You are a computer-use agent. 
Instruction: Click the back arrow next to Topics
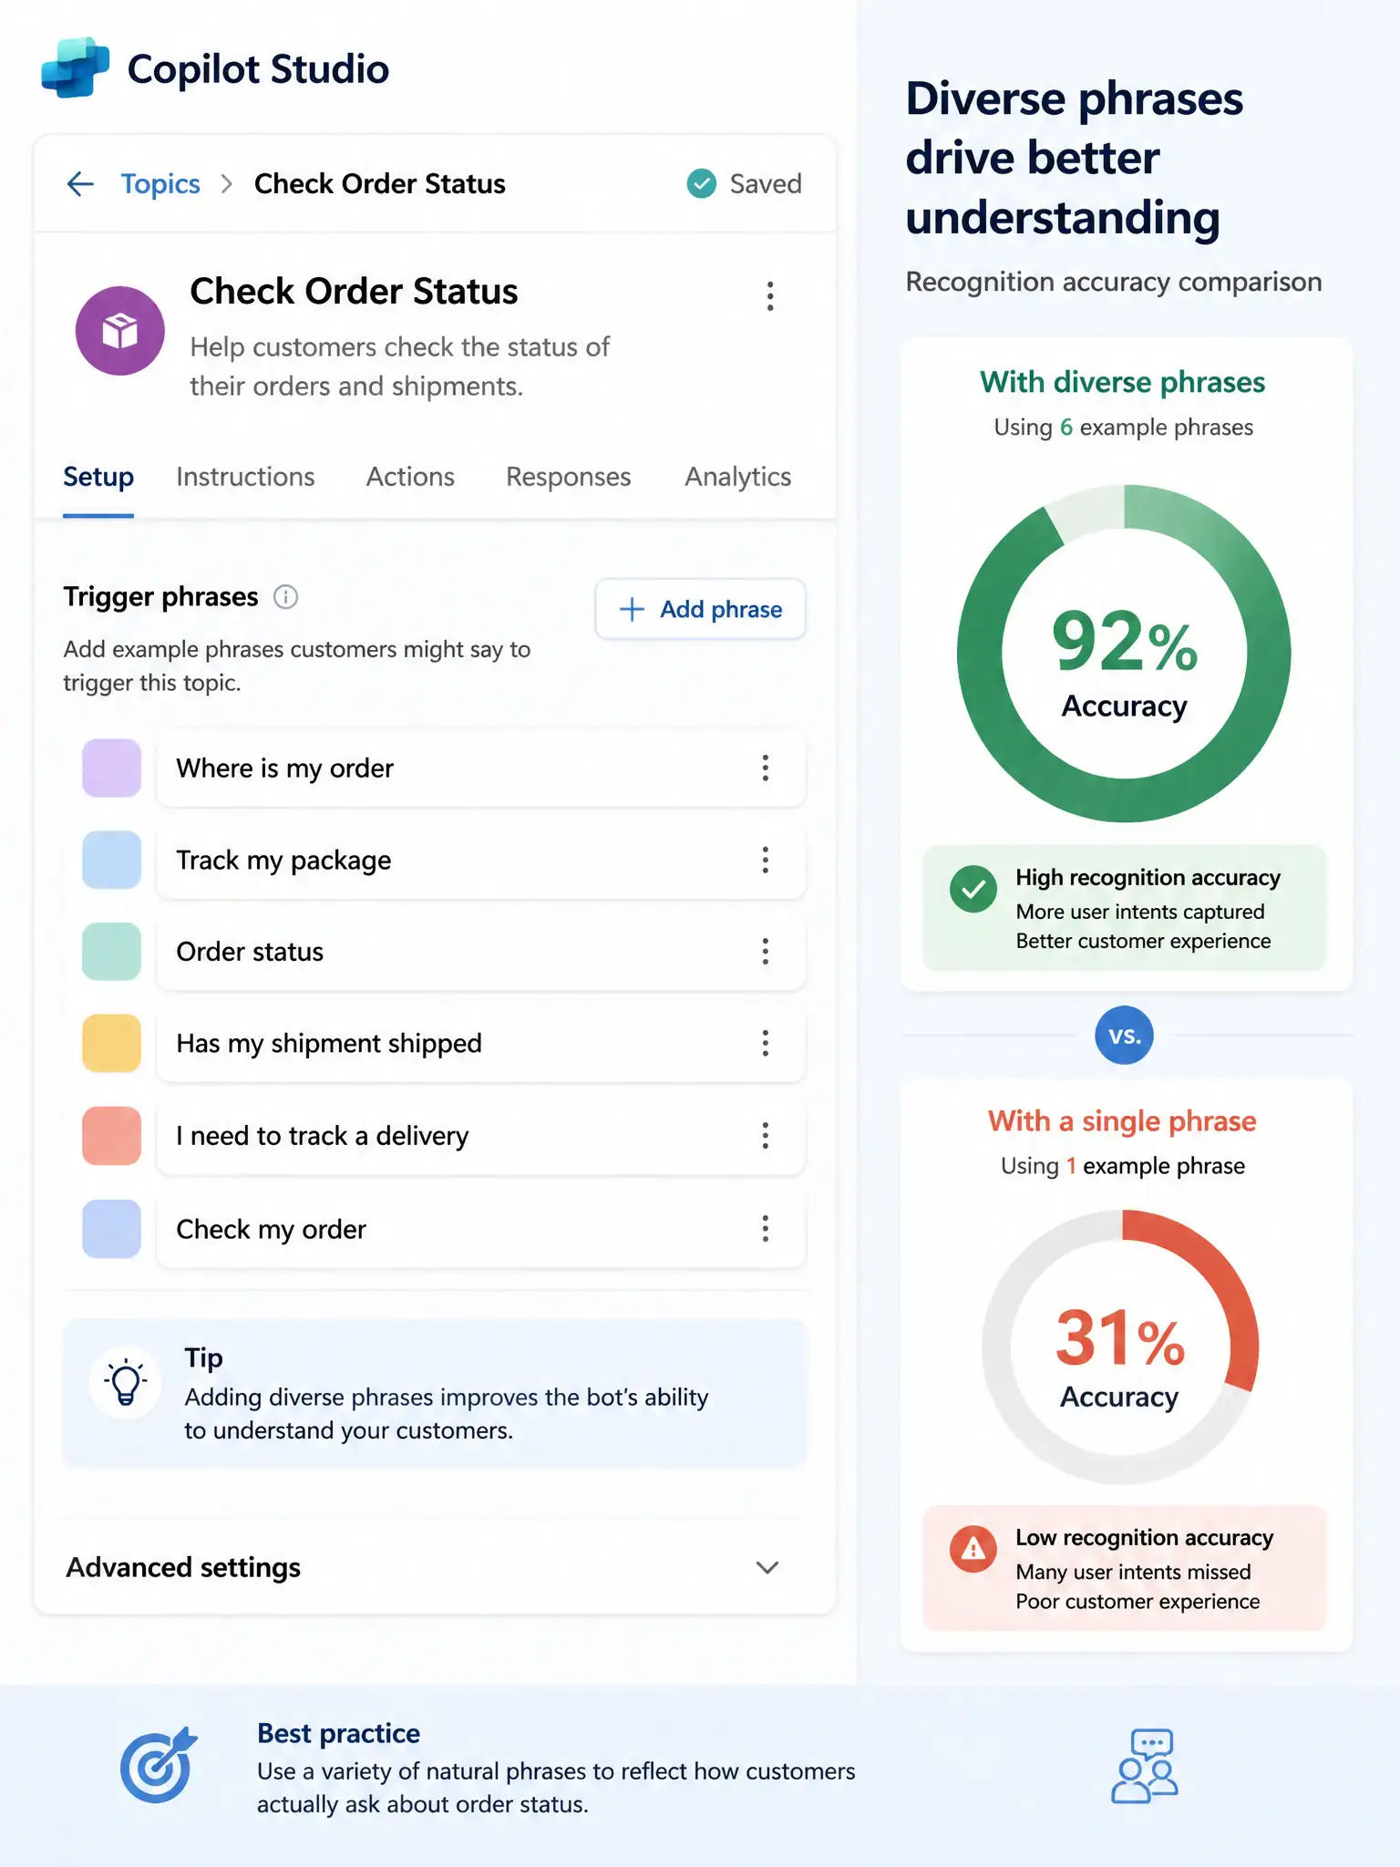point(80,184)
